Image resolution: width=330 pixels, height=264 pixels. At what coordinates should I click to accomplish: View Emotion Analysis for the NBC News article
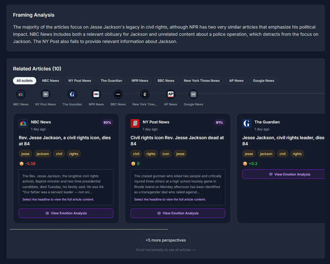tap(66, 213)
